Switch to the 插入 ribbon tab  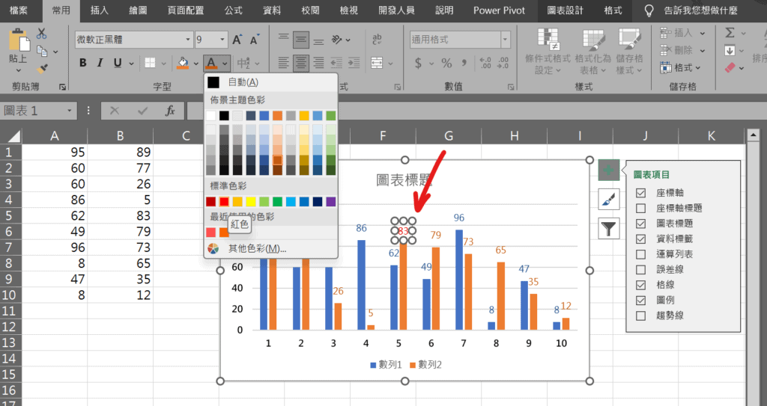coord(99,10)
